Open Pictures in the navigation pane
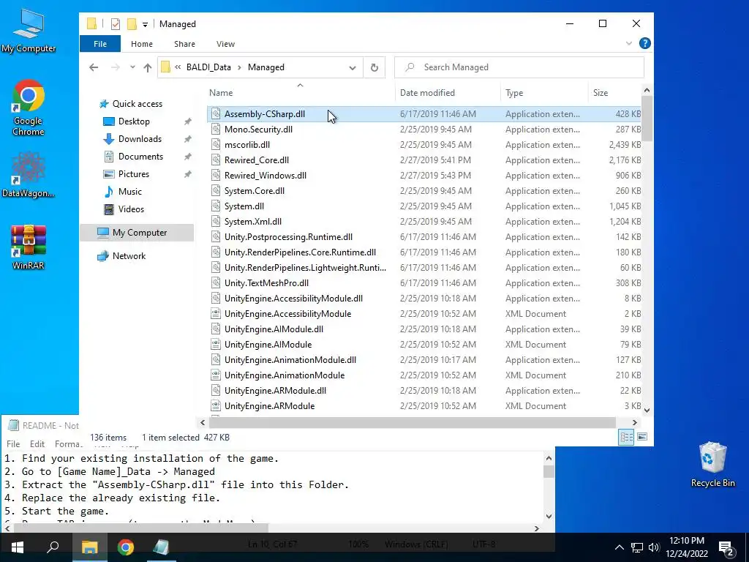Screen dimensions: 749x562 click(134, 174)
